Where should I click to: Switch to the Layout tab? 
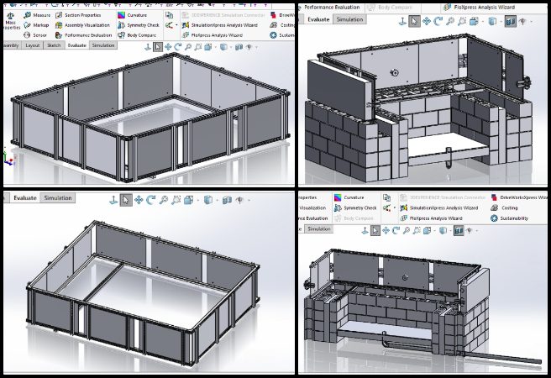coord(32,46)
